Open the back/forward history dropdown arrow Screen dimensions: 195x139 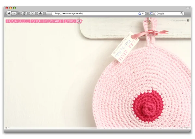[x=18, y=13]
